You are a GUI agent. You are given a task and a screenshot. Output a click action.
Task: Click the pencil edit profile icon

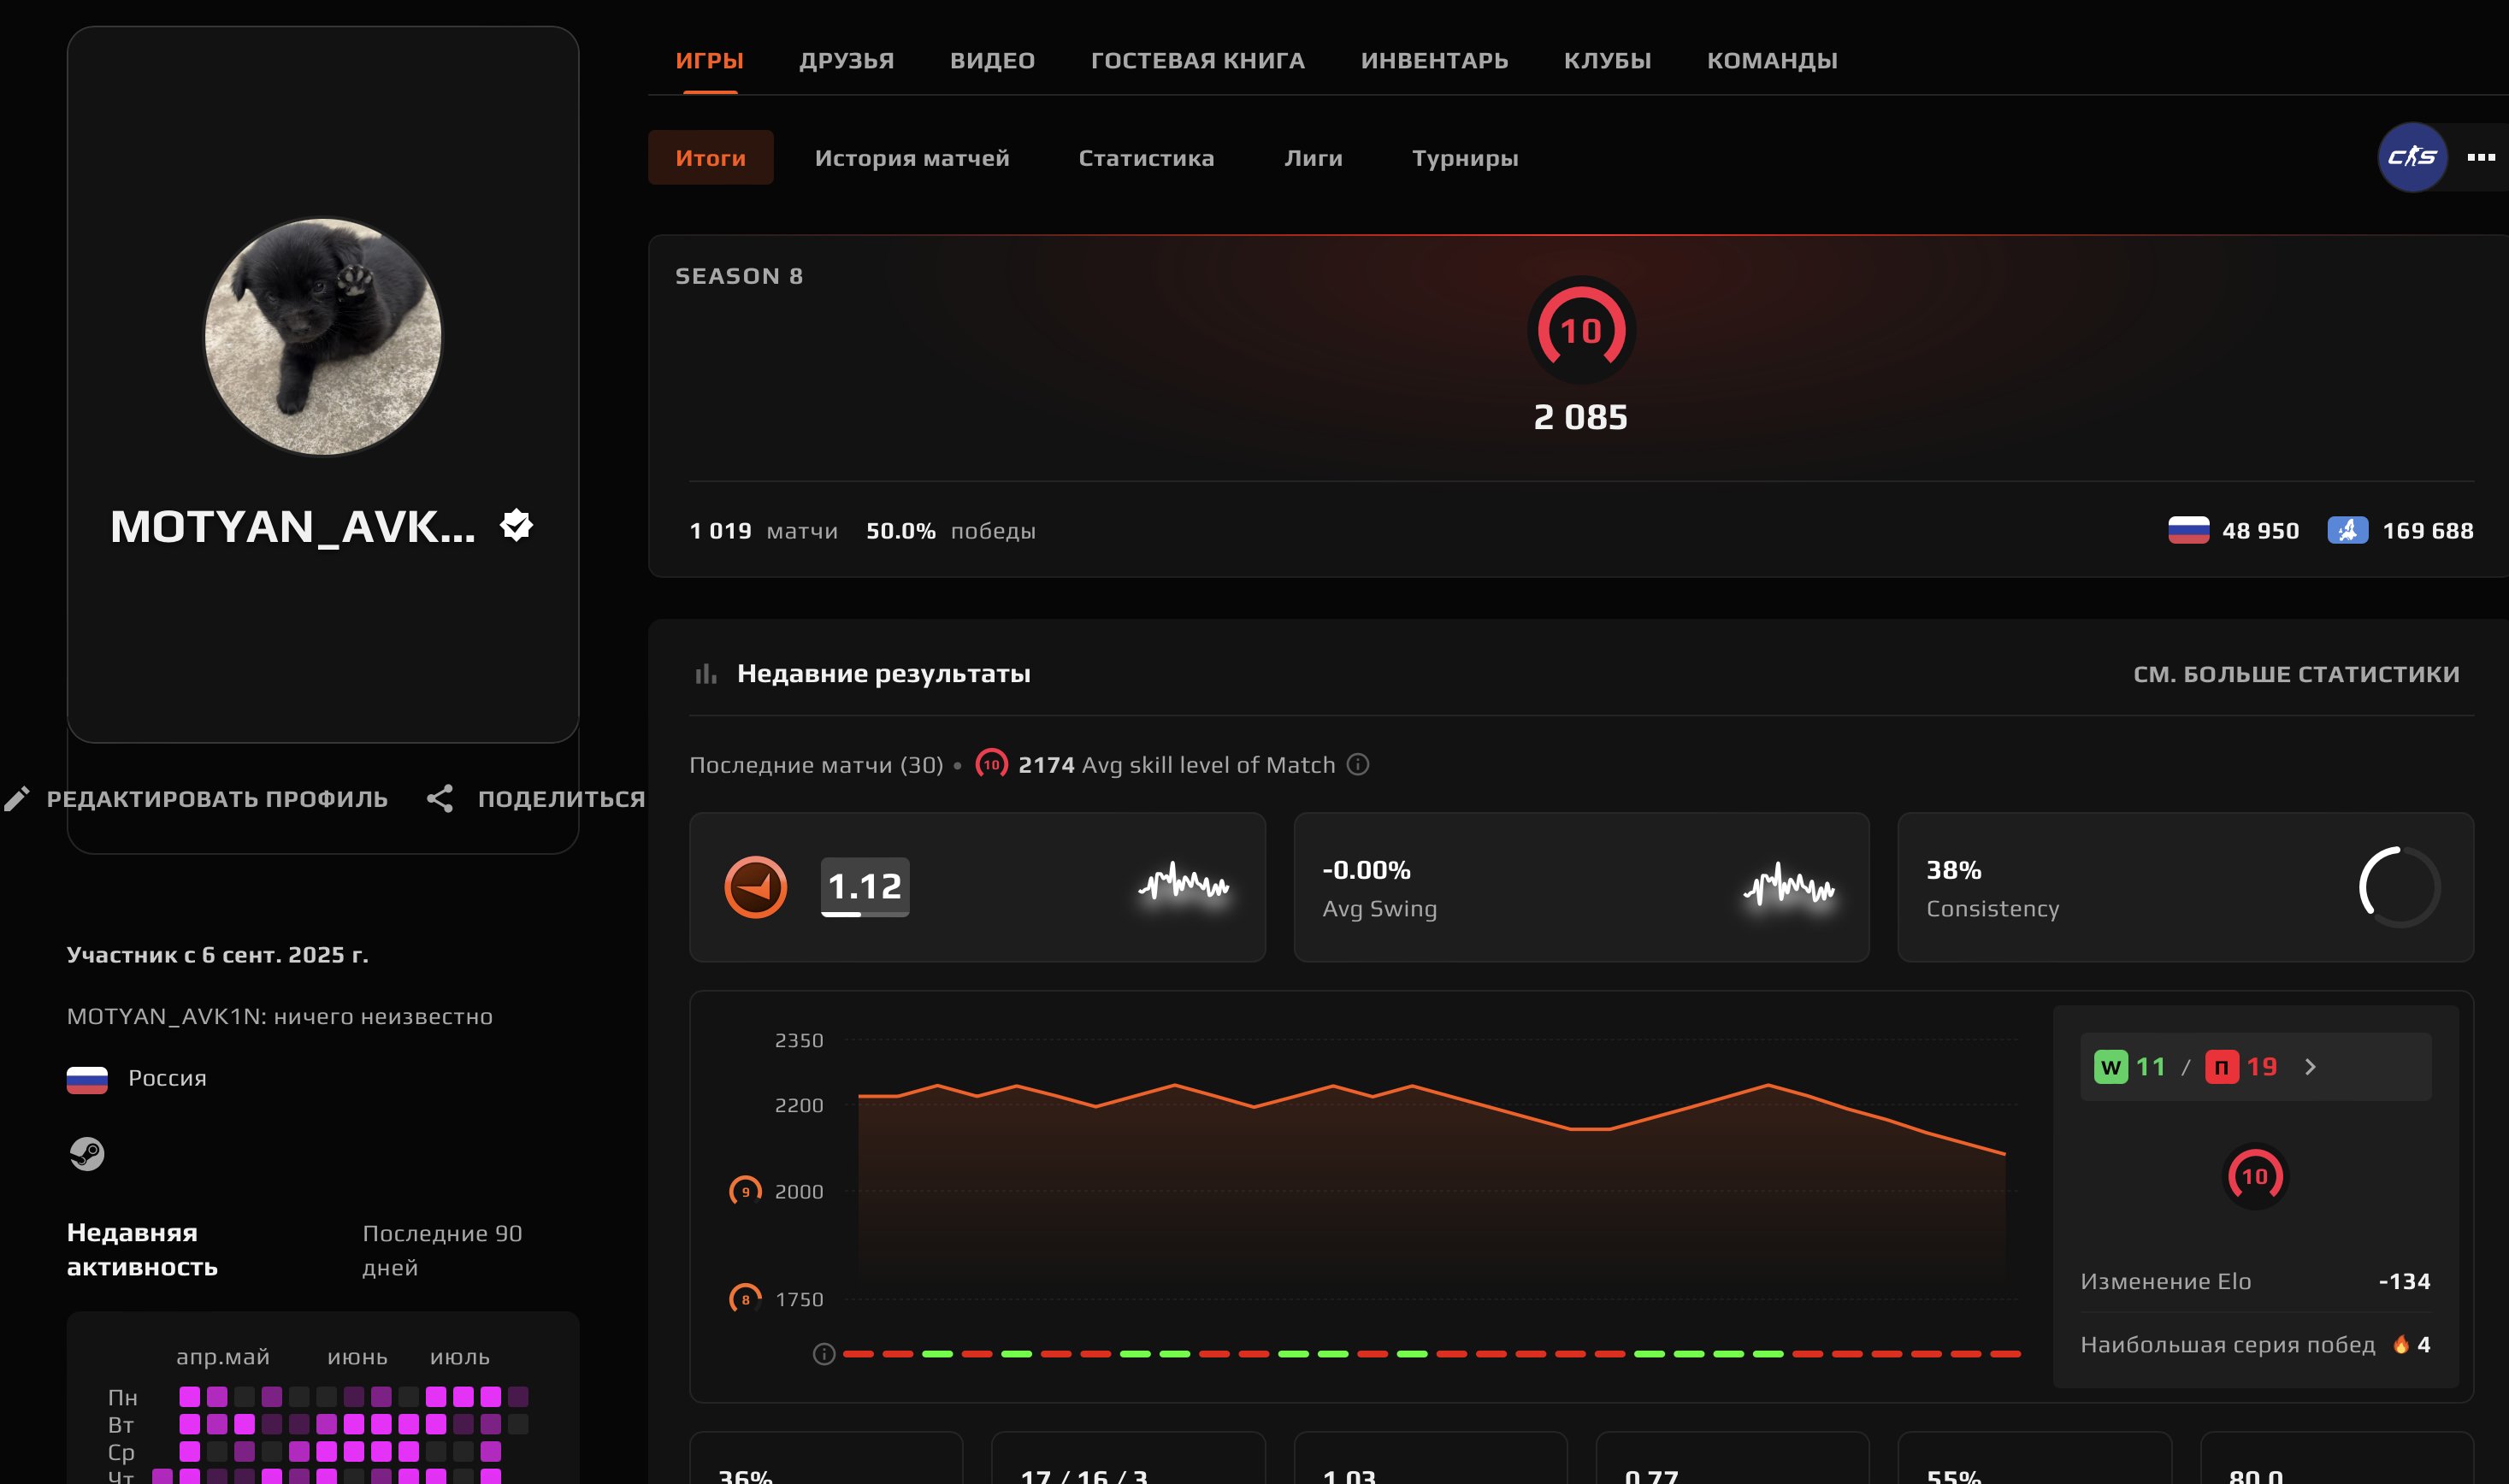tap(17, 798)
